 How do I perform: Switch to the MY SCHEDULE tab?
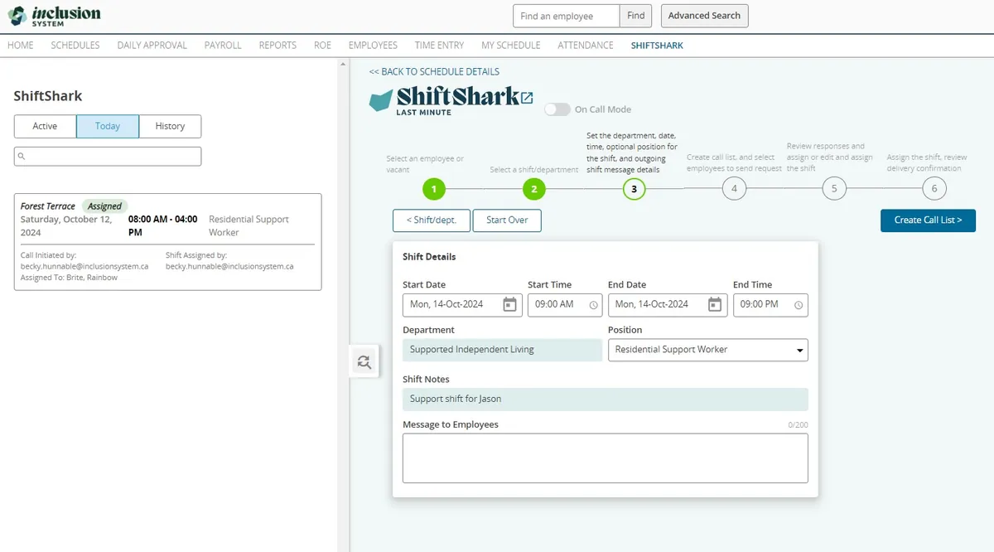point(511,46)
